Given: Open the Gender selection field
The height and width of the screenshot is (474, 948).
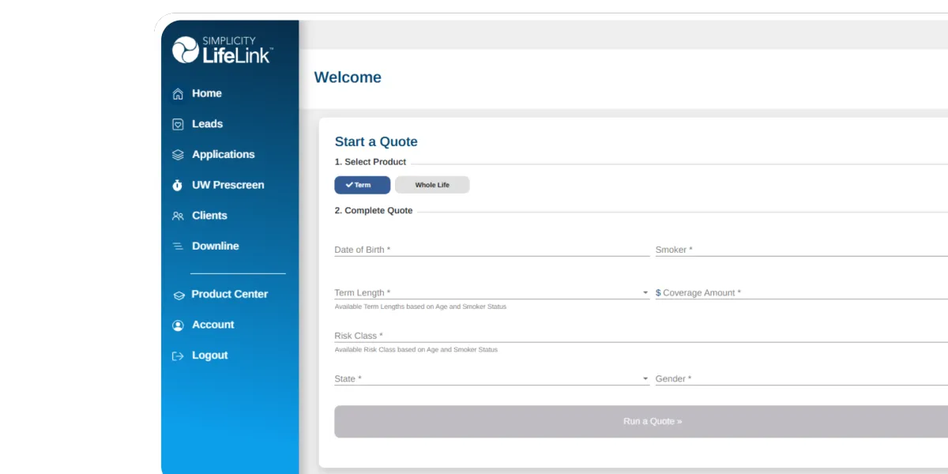Looking at the screenshot, I should click(x=801, y=378).
